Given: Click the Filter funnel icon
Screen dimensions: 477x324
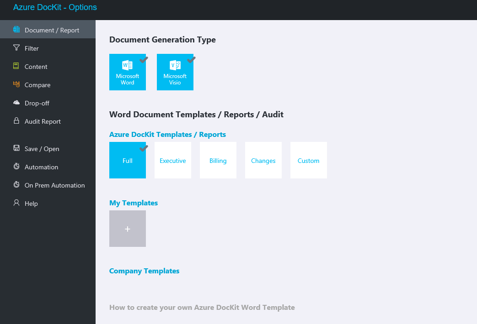Looking at the screenshot, I should [16, 47].
